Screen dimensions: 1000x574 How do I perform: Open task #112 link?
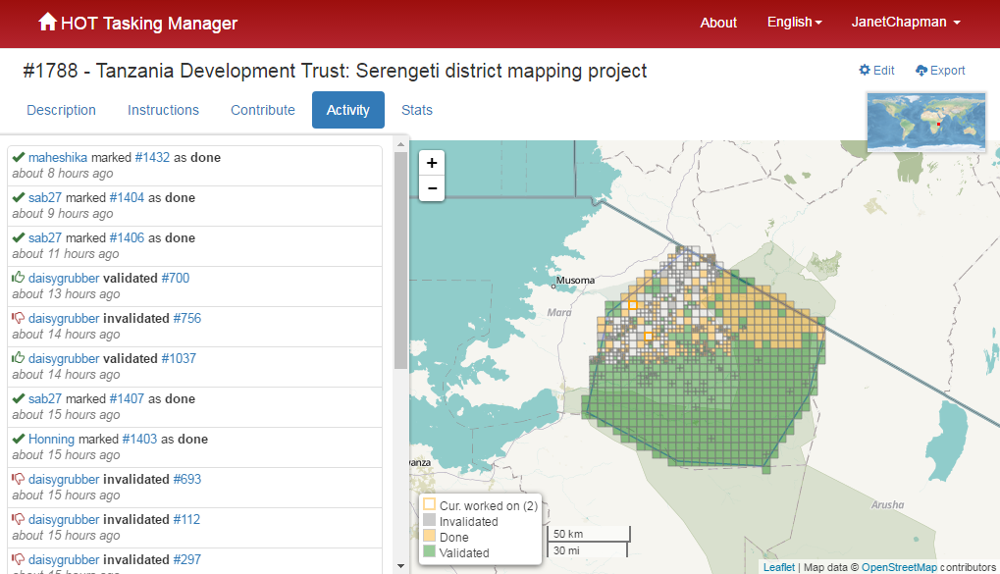(x=186, y=519)
